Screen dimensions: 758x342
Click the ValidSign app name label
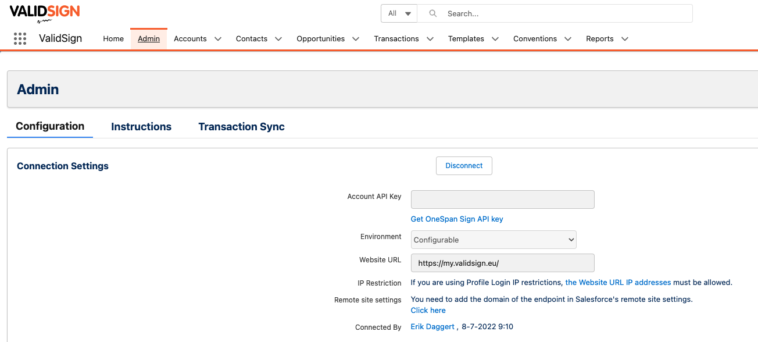(x=60, y=38)
